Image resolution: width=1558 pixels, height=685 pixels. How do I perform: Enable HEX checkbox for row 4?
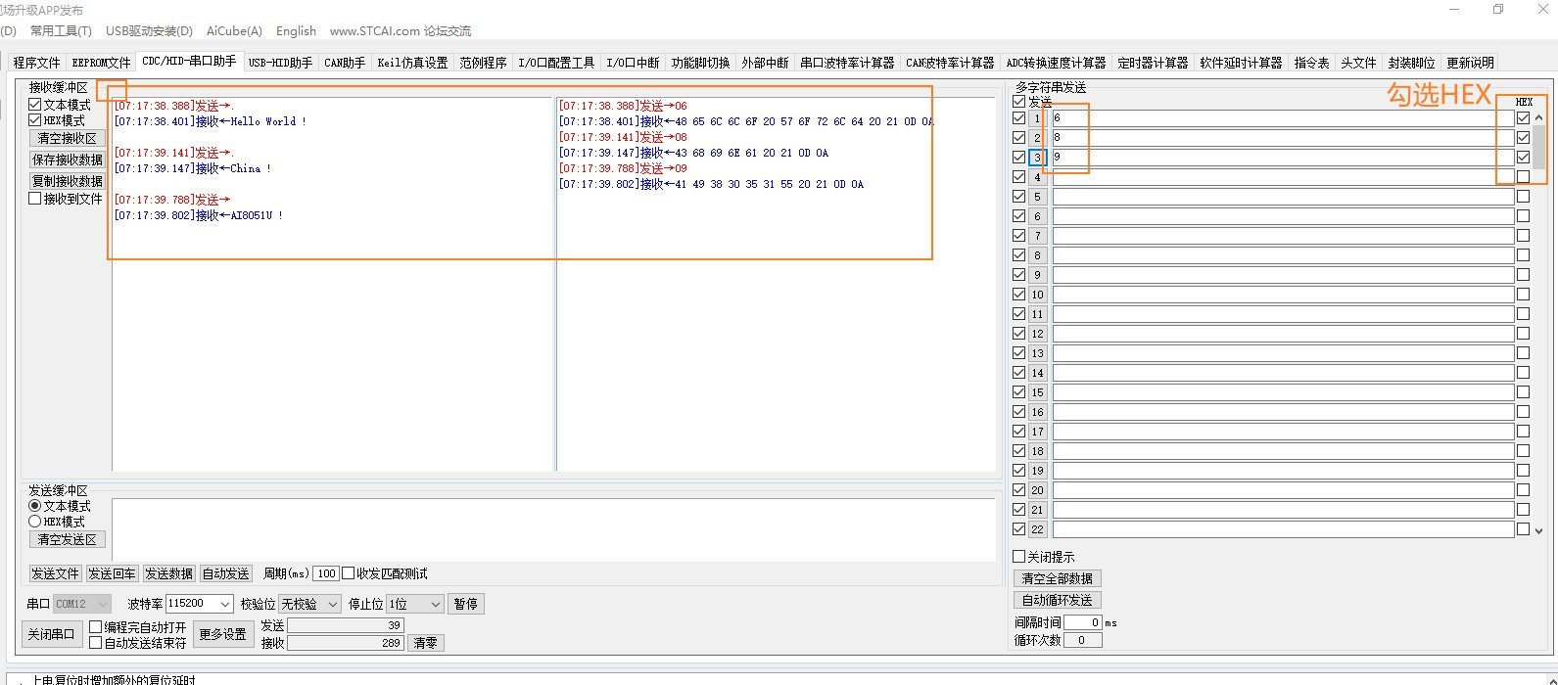[x=1523, y=177]
